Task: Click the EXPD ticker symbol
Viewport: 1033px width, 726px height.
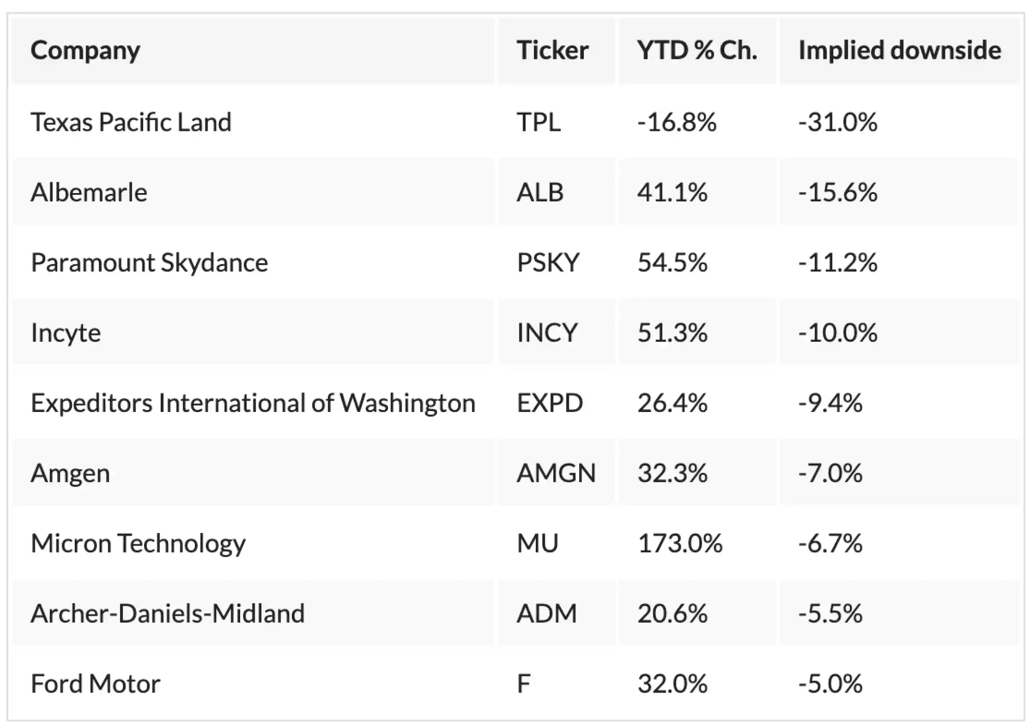Action: click(x=549, y=403)
